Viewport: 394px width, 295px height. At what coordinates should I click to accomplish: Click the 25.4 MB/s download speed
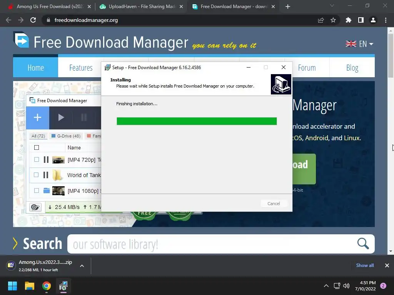point(64,207)
